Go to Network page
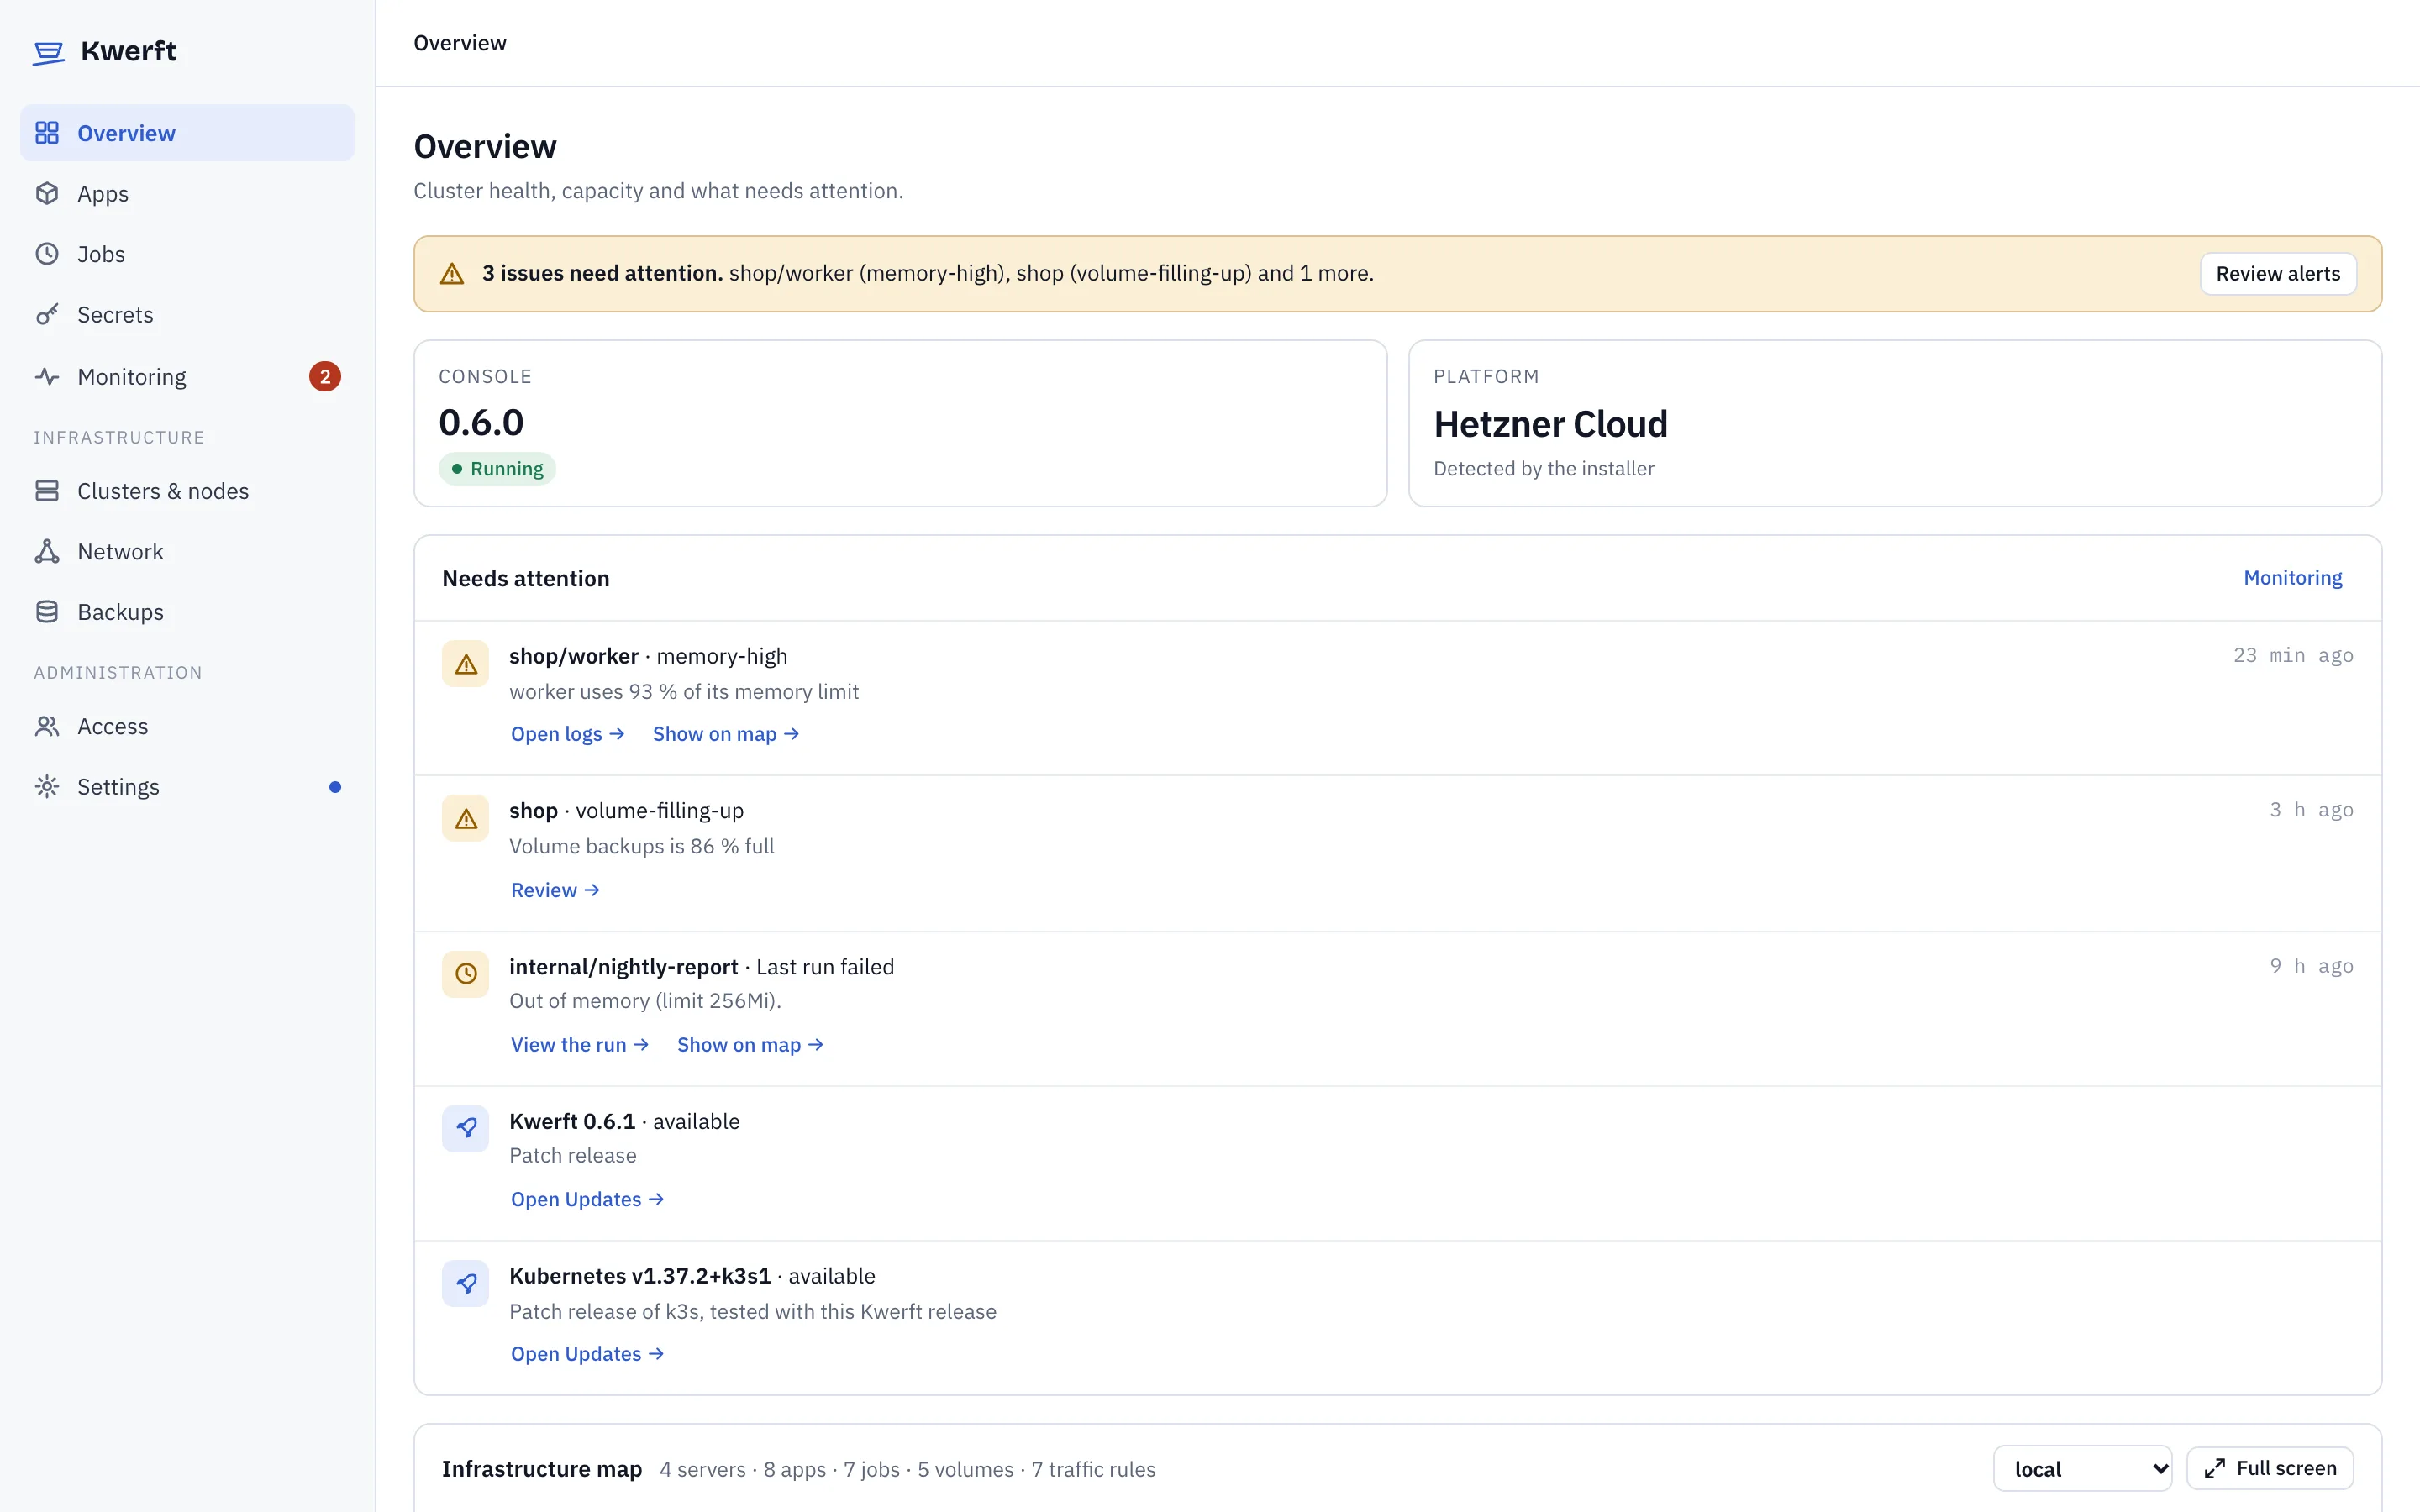This screenshot has width=2420, height=1512. click(x=187, y=551)
